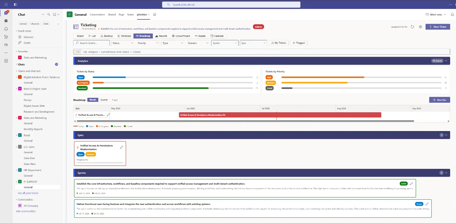The width and height of the screenshot is (456, 223).
Task: Edit the Unified Access epic roadmap row pencil
Action: tap(108, 115)
